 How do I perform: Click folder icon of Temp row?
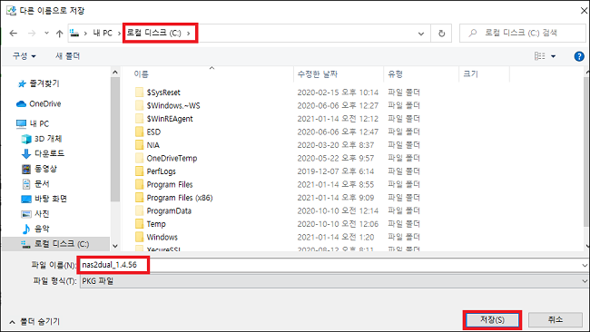[x=139, y=224]
